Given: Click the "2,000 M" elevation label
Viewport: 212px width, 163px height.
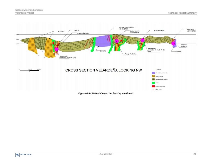Looking at the screenshot, I should [17, 35].
